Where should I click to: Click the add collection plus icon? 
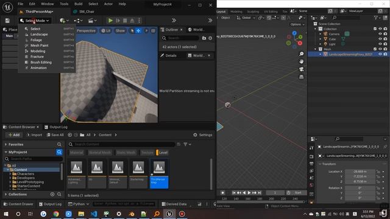click(x=52, y=194)
